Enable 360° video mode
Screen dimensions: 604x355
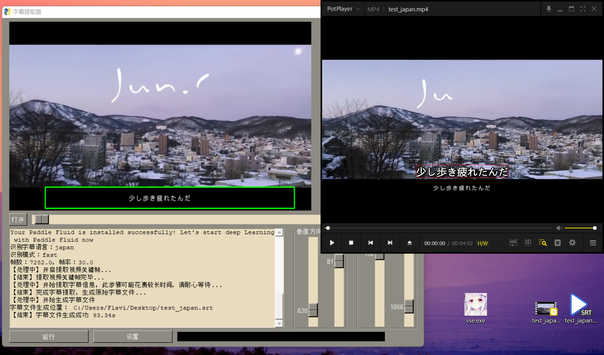click(x=513, y=242)
